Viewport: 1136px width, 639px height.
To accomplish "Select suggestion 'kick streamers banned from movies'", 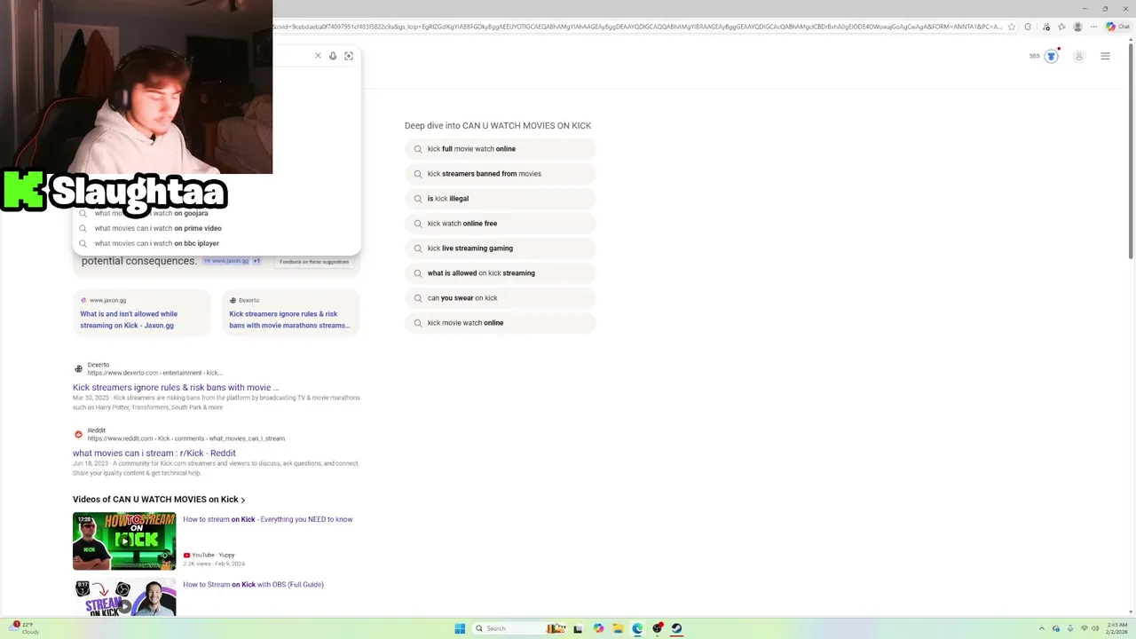I will [x=501, y=174].
